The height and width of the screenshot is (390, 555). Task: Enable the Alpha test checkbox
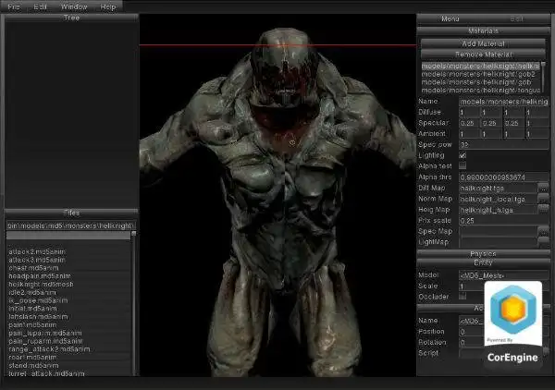tap(462, 165)
